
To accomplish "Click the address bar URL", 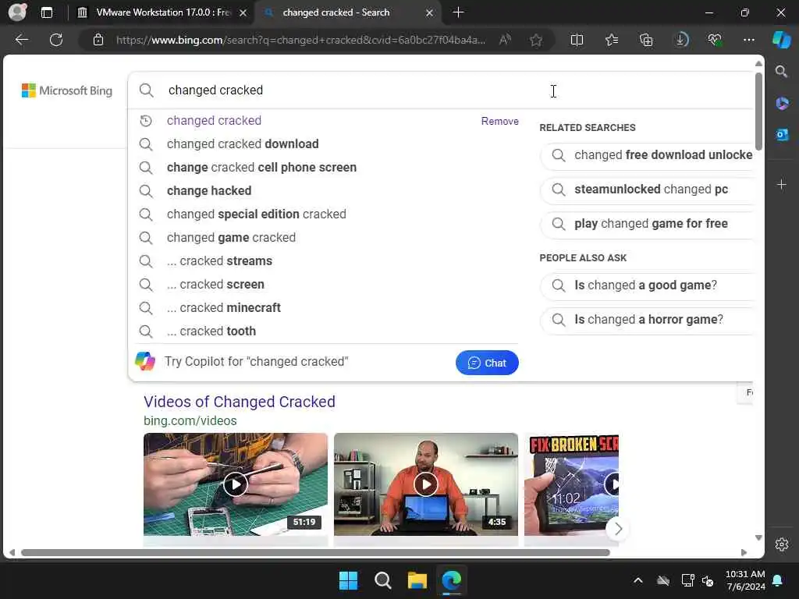I will click(x=300, y=40).
